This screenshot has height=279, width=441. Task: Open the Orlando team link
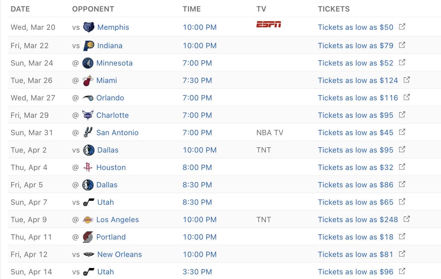pyautogui.click(x=110, y=98)
